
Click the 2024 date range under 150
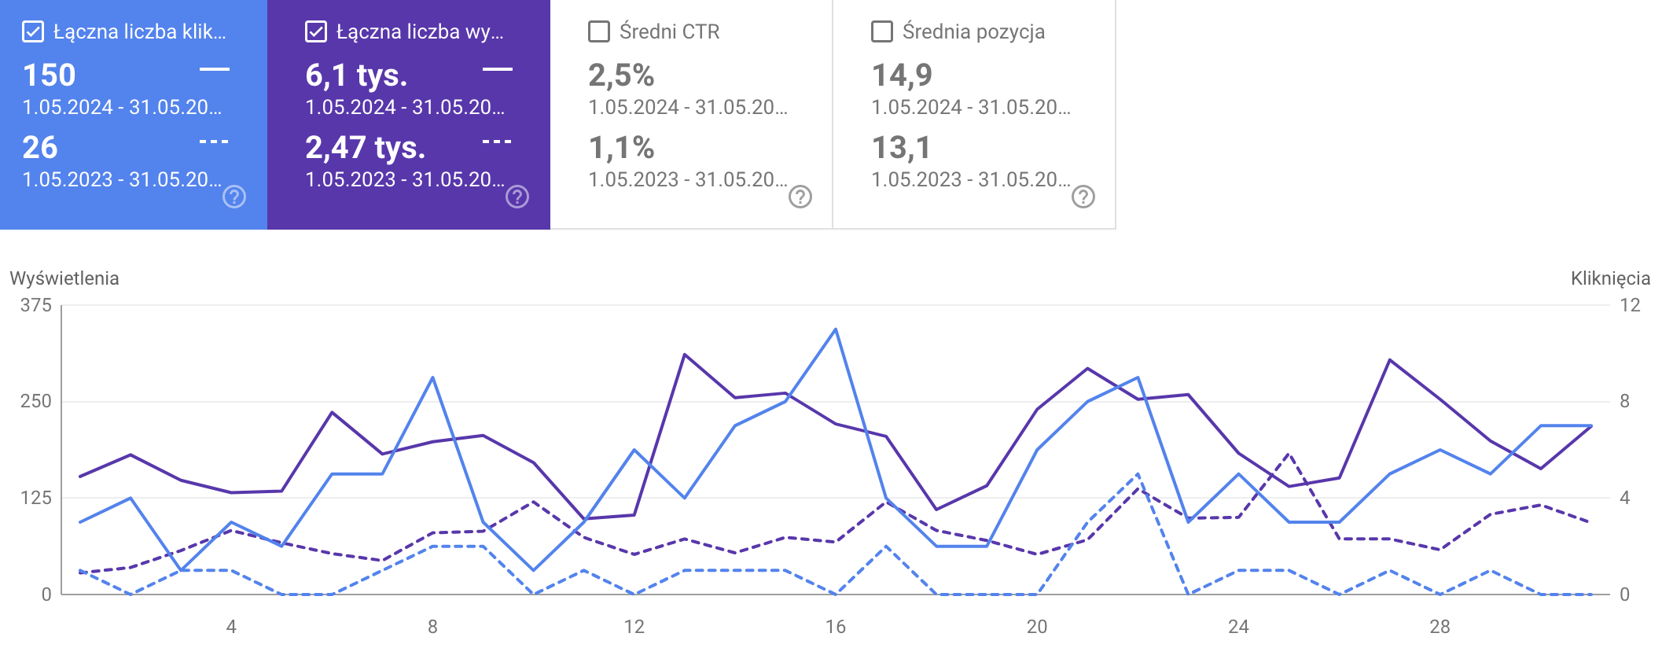(x=122, y=108)
